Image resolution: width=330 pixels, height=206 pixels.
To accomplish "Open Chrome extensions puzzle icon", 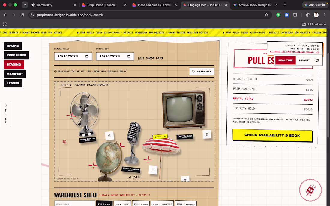I will [x=295, y=15].
